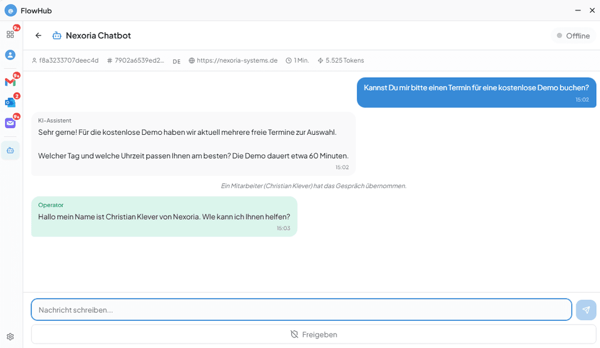Select the Operator greeting message bubble
Viewport: 600px width, 348px height.
click(x=164, y=216)
